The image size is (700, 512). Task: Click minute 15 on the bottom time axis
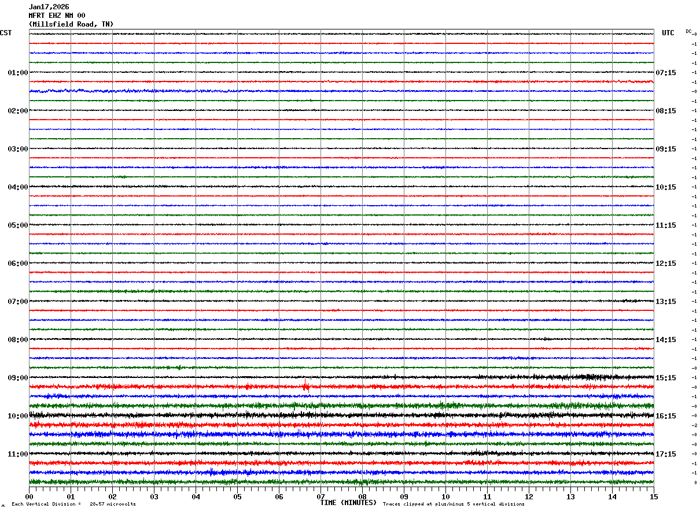coord(654,496)
